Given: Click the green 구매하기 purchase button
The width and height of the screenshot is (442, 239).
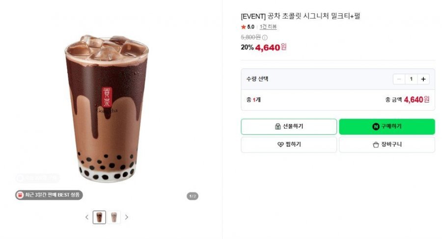Looking at the screenshot, I should [x=387, y=127].
